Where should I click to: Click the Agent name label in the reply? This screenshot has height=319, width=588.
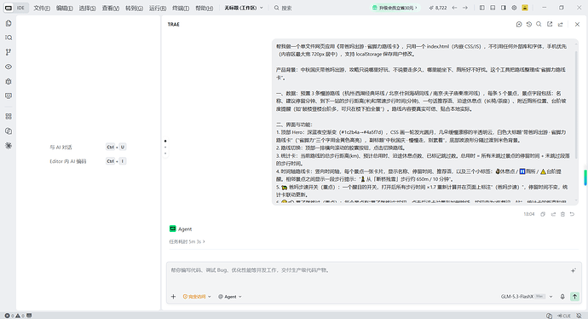tap(185, 229)
